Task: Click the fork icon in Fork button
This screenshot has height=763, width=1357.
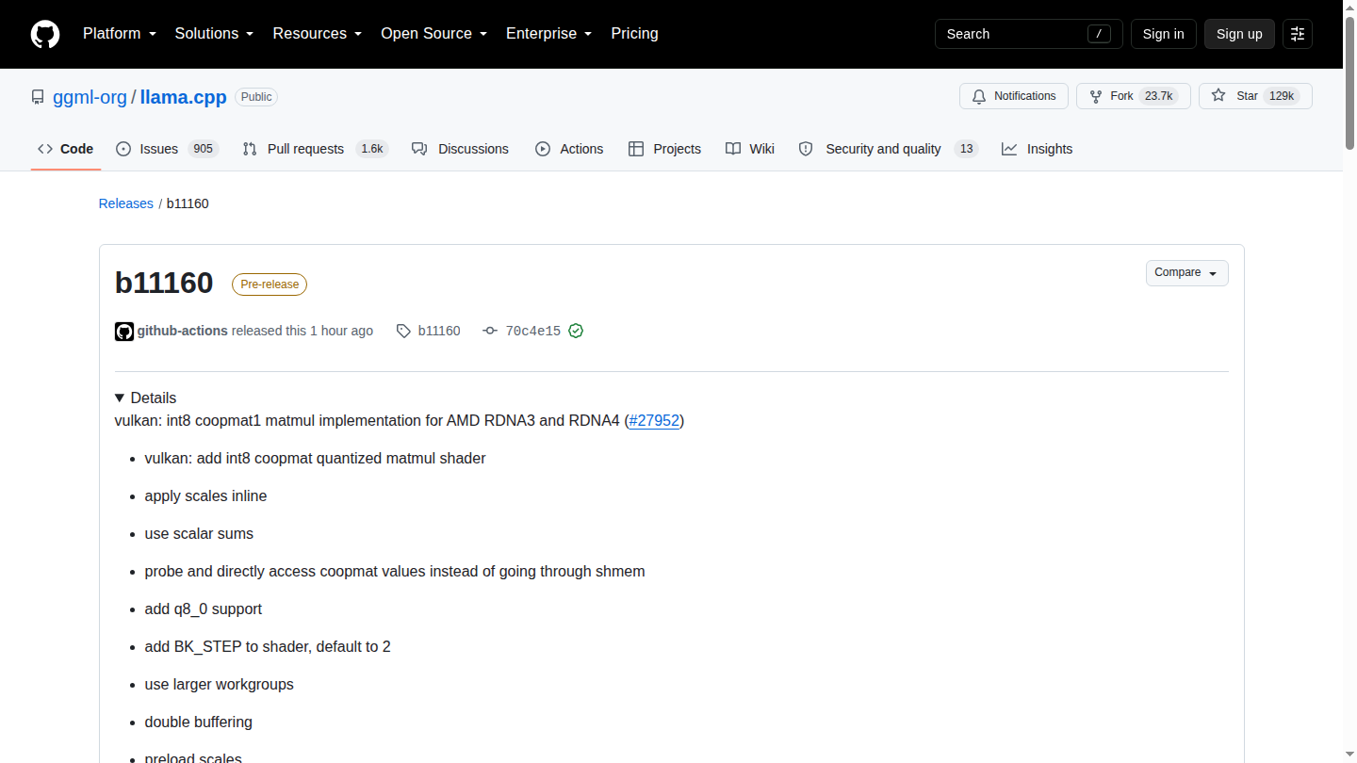Action: pyautogui.click(x=1096, y=96)
